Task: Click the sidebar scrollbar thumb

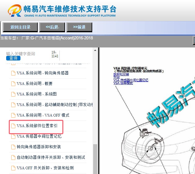Action: click(x=95, y=159)
